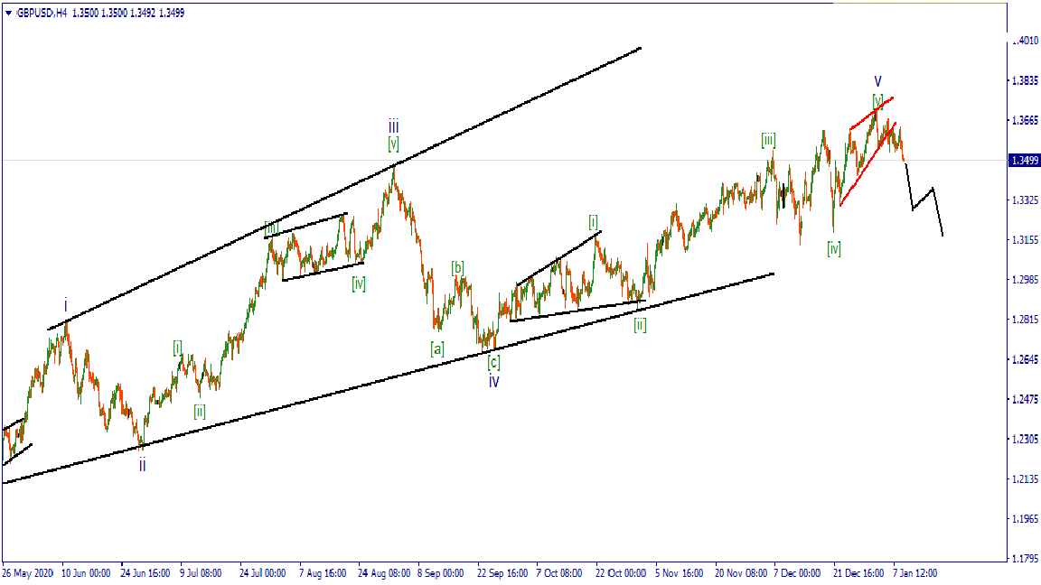Click the green [a] correction label
The image size is (1041, 585).
(x=436, y=348)
